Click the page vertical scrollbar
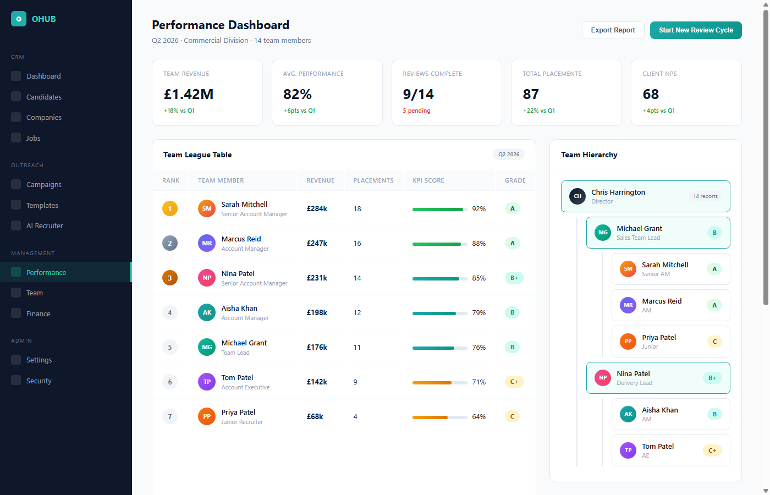The height and width of the screenshot is (495, 770). tap(766, 157)
